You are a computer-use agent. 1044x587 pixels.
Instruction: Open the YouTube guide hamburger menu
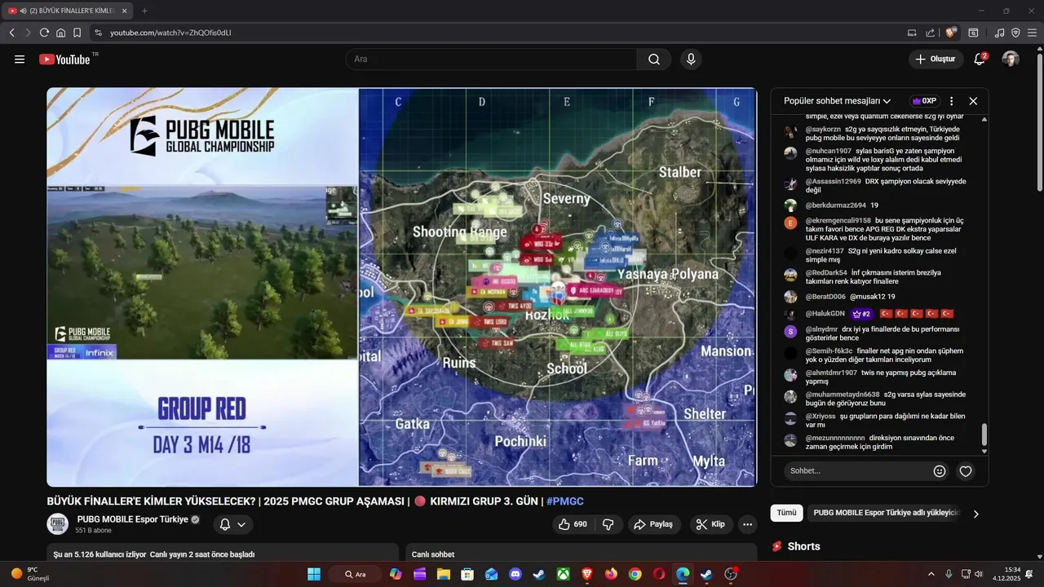20,59
